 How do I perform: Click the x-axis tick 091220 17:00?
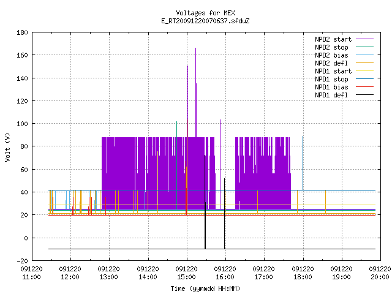264,273
